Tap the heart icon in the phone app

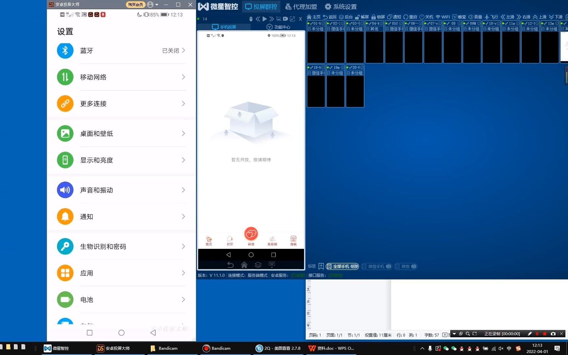point(251,234)
